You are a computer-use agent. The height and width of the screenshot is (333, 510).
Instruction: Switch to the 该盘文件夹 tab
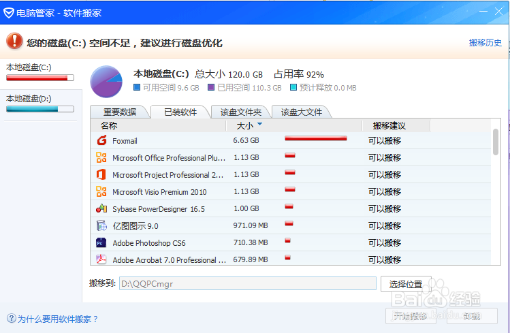point(240,112)
